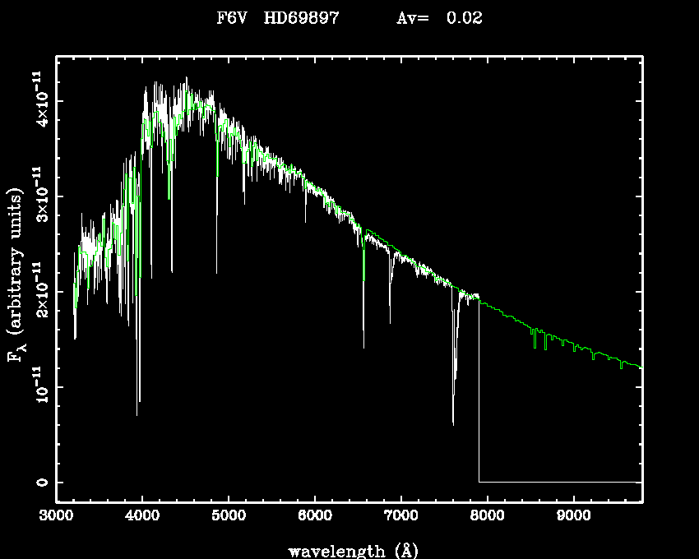The image size is (699, 559).
Task: Click the wavelength (Å) x-axis label
Action: pyautogui.click(x=348, y=550)
